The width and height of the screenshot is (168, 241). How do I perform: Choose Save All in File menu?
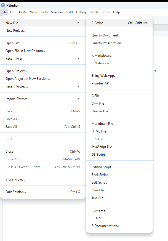click(11, 127)
